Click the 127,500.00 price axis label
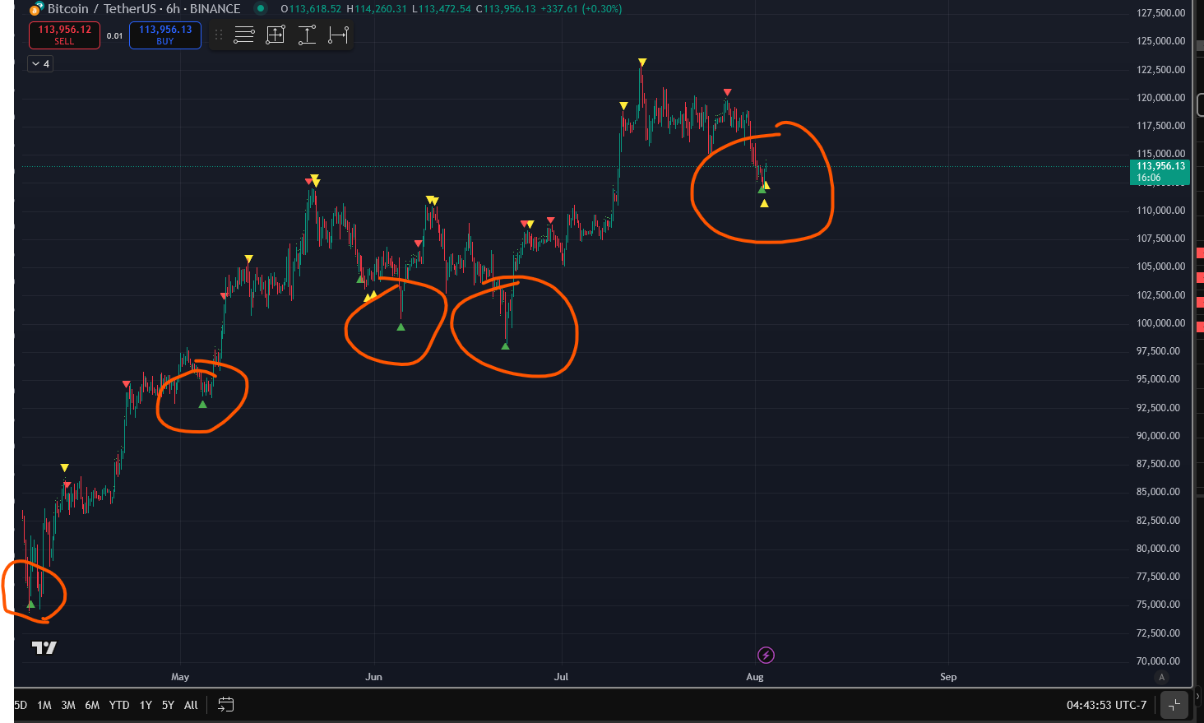The height and width of the screenshot is (723, 1204). point(1160,13)
